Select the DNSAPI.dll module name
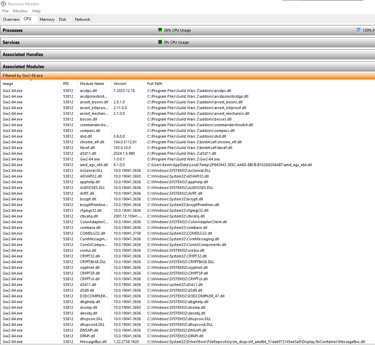The image size is (375, 345). [89, 331]
